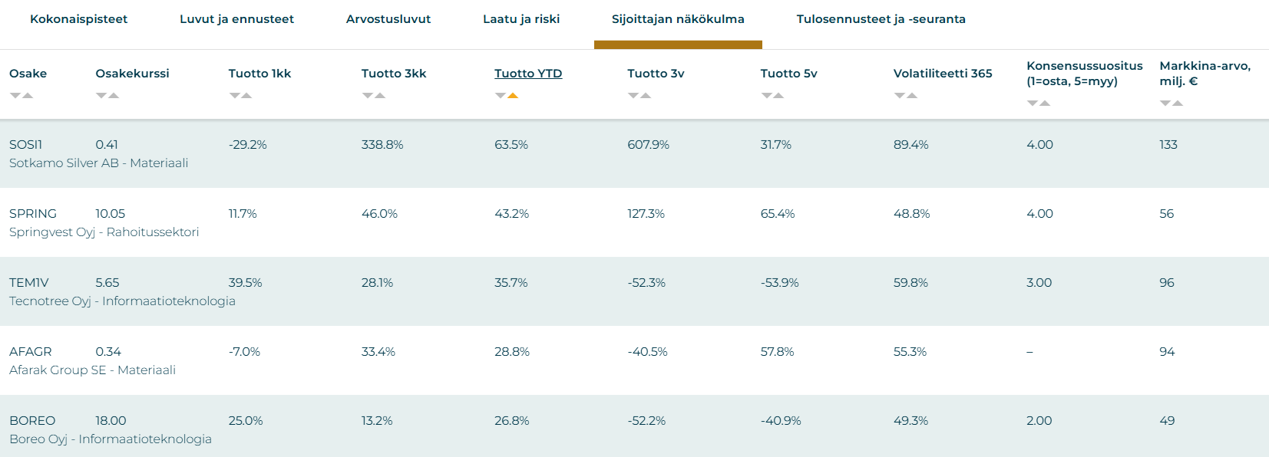Screen dimensions: 1269x457
Task: Sort descending by Tuotto 3v column
Action: [632, 96]
